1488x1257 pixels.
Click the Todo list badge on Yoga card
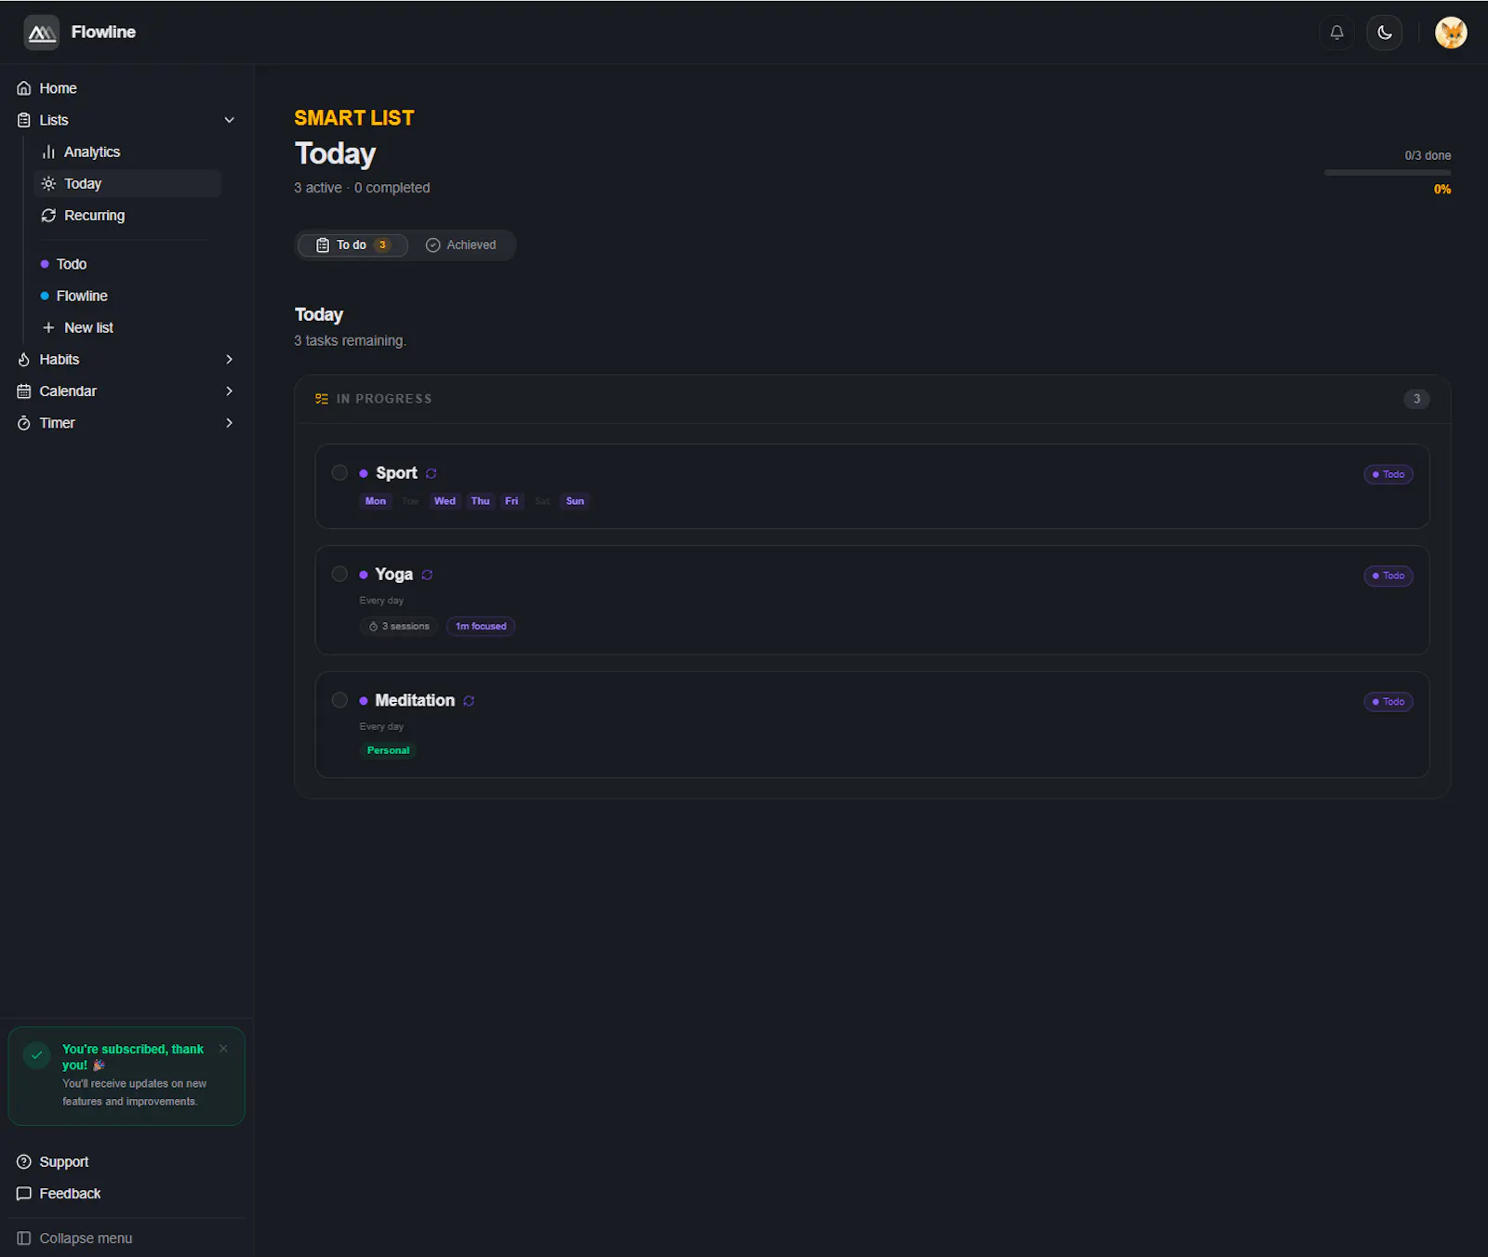1388,576
